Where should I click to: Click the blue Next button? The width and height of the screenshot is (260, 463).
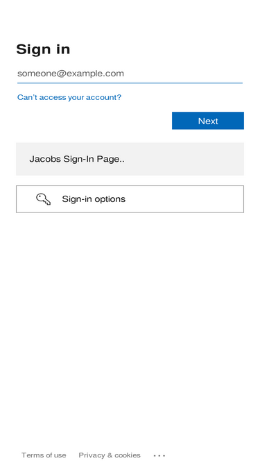click(x=208, y=121)
